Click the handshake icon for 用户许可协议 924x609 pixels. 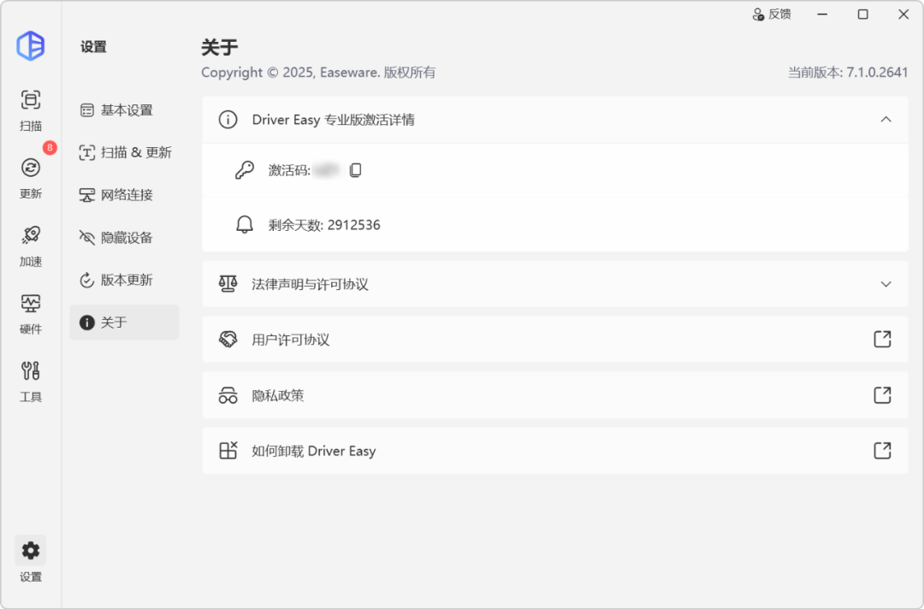point(228,340)
